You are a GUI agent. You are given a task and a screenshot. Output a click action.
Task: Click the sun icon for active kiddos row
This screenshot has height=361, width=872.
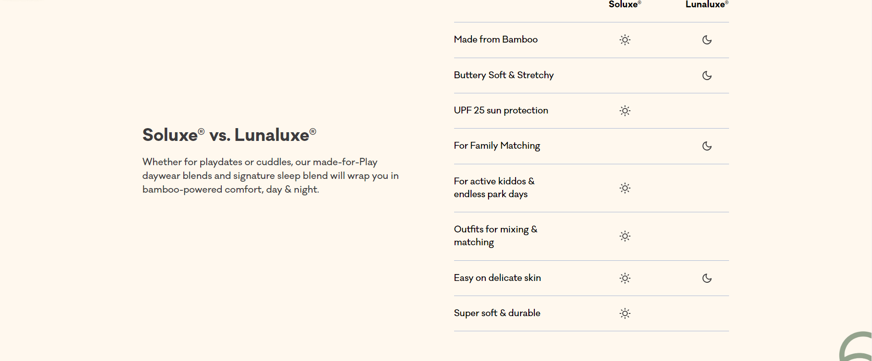tap(625, 188)
